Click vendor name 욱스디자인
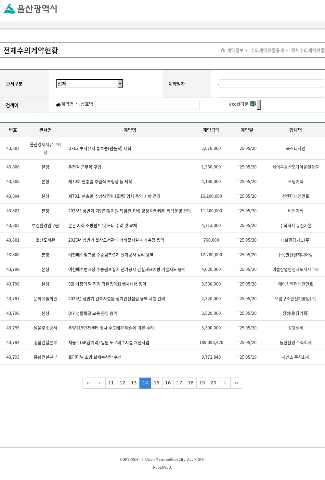The image size is (325, 480). (296, 149)
